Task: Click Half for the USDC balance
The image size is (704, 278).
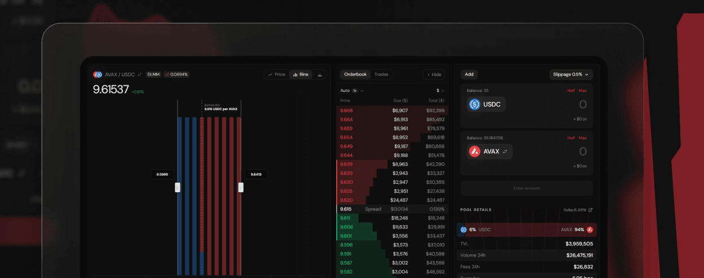Action: coord(571,90)
